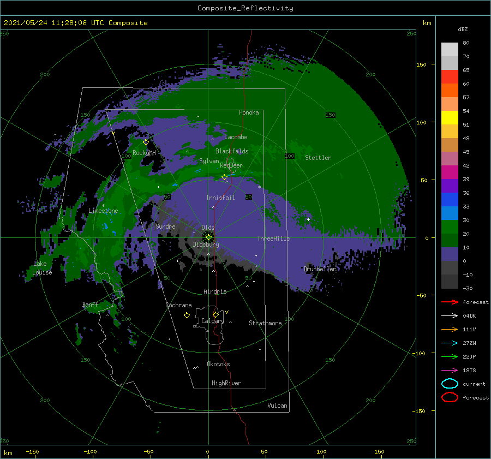491x459 pixels.
Task: Click the white 04DK arrow legend icon
Action: [x=450, y=316]
